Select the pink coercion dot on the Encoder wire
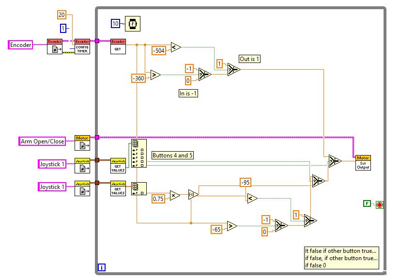The height and width of the screenshot is (280, 400). coord(97,41)
